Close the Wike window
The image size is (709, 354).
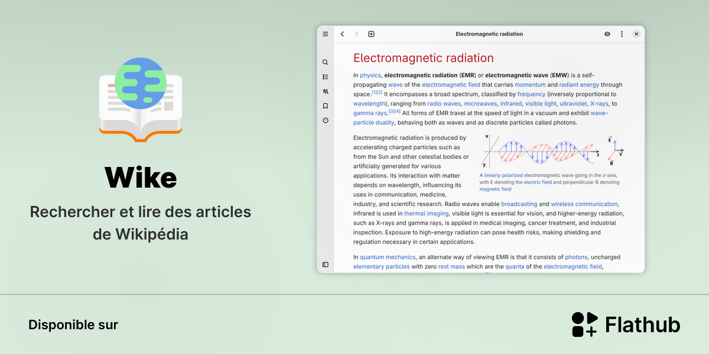point(636,34)
